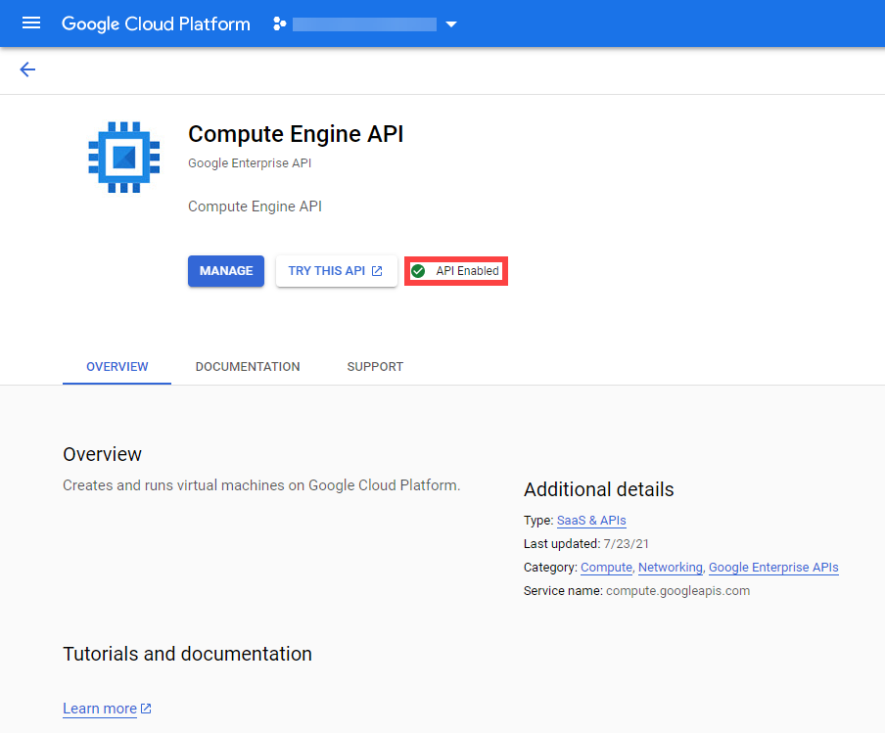Screen dimensions: 885x733
Task: Select the OVERVIEW tab
Action: tap(117, 367)
